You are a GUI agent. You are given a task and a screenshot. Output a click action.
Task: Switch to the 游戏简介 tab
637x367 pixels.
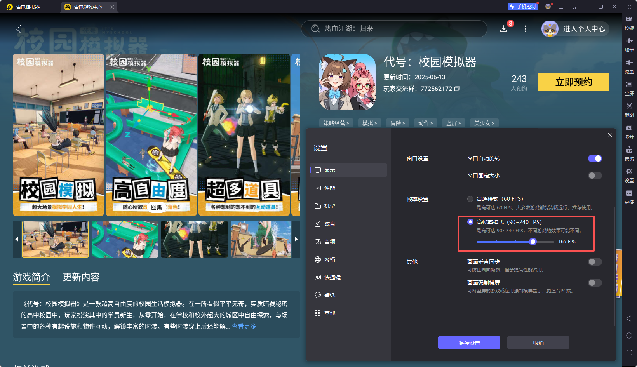coord(31,277)
